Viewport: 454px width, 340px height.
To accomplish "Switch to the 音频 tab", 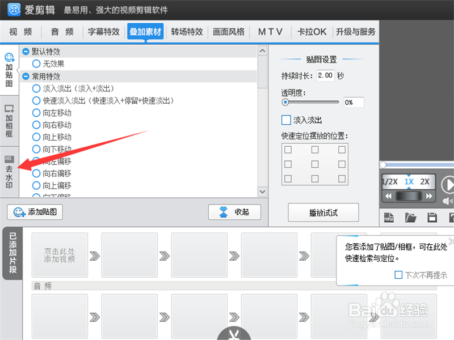I will 62,32.
